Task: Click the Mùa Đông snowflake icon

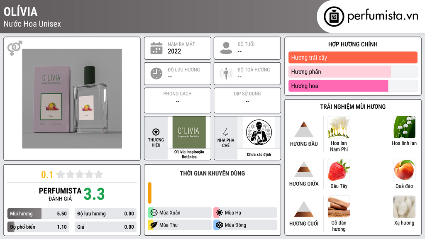Action: click(x=220, y=225)
